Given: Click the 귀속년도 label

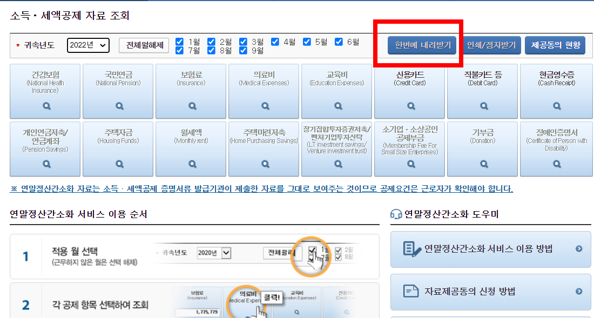Looking at the screenshot, I should tap(39, 45).
